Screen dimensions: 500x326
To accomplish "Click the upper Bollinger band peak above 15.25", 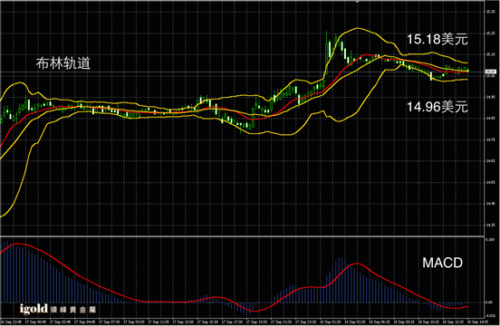I will pyautogui.click(x=358, y=29).
